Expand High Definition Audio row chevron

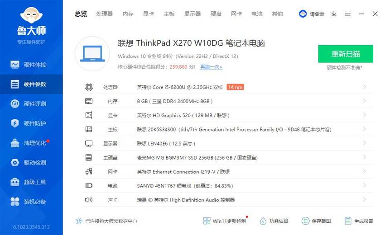tap(364, 199)
